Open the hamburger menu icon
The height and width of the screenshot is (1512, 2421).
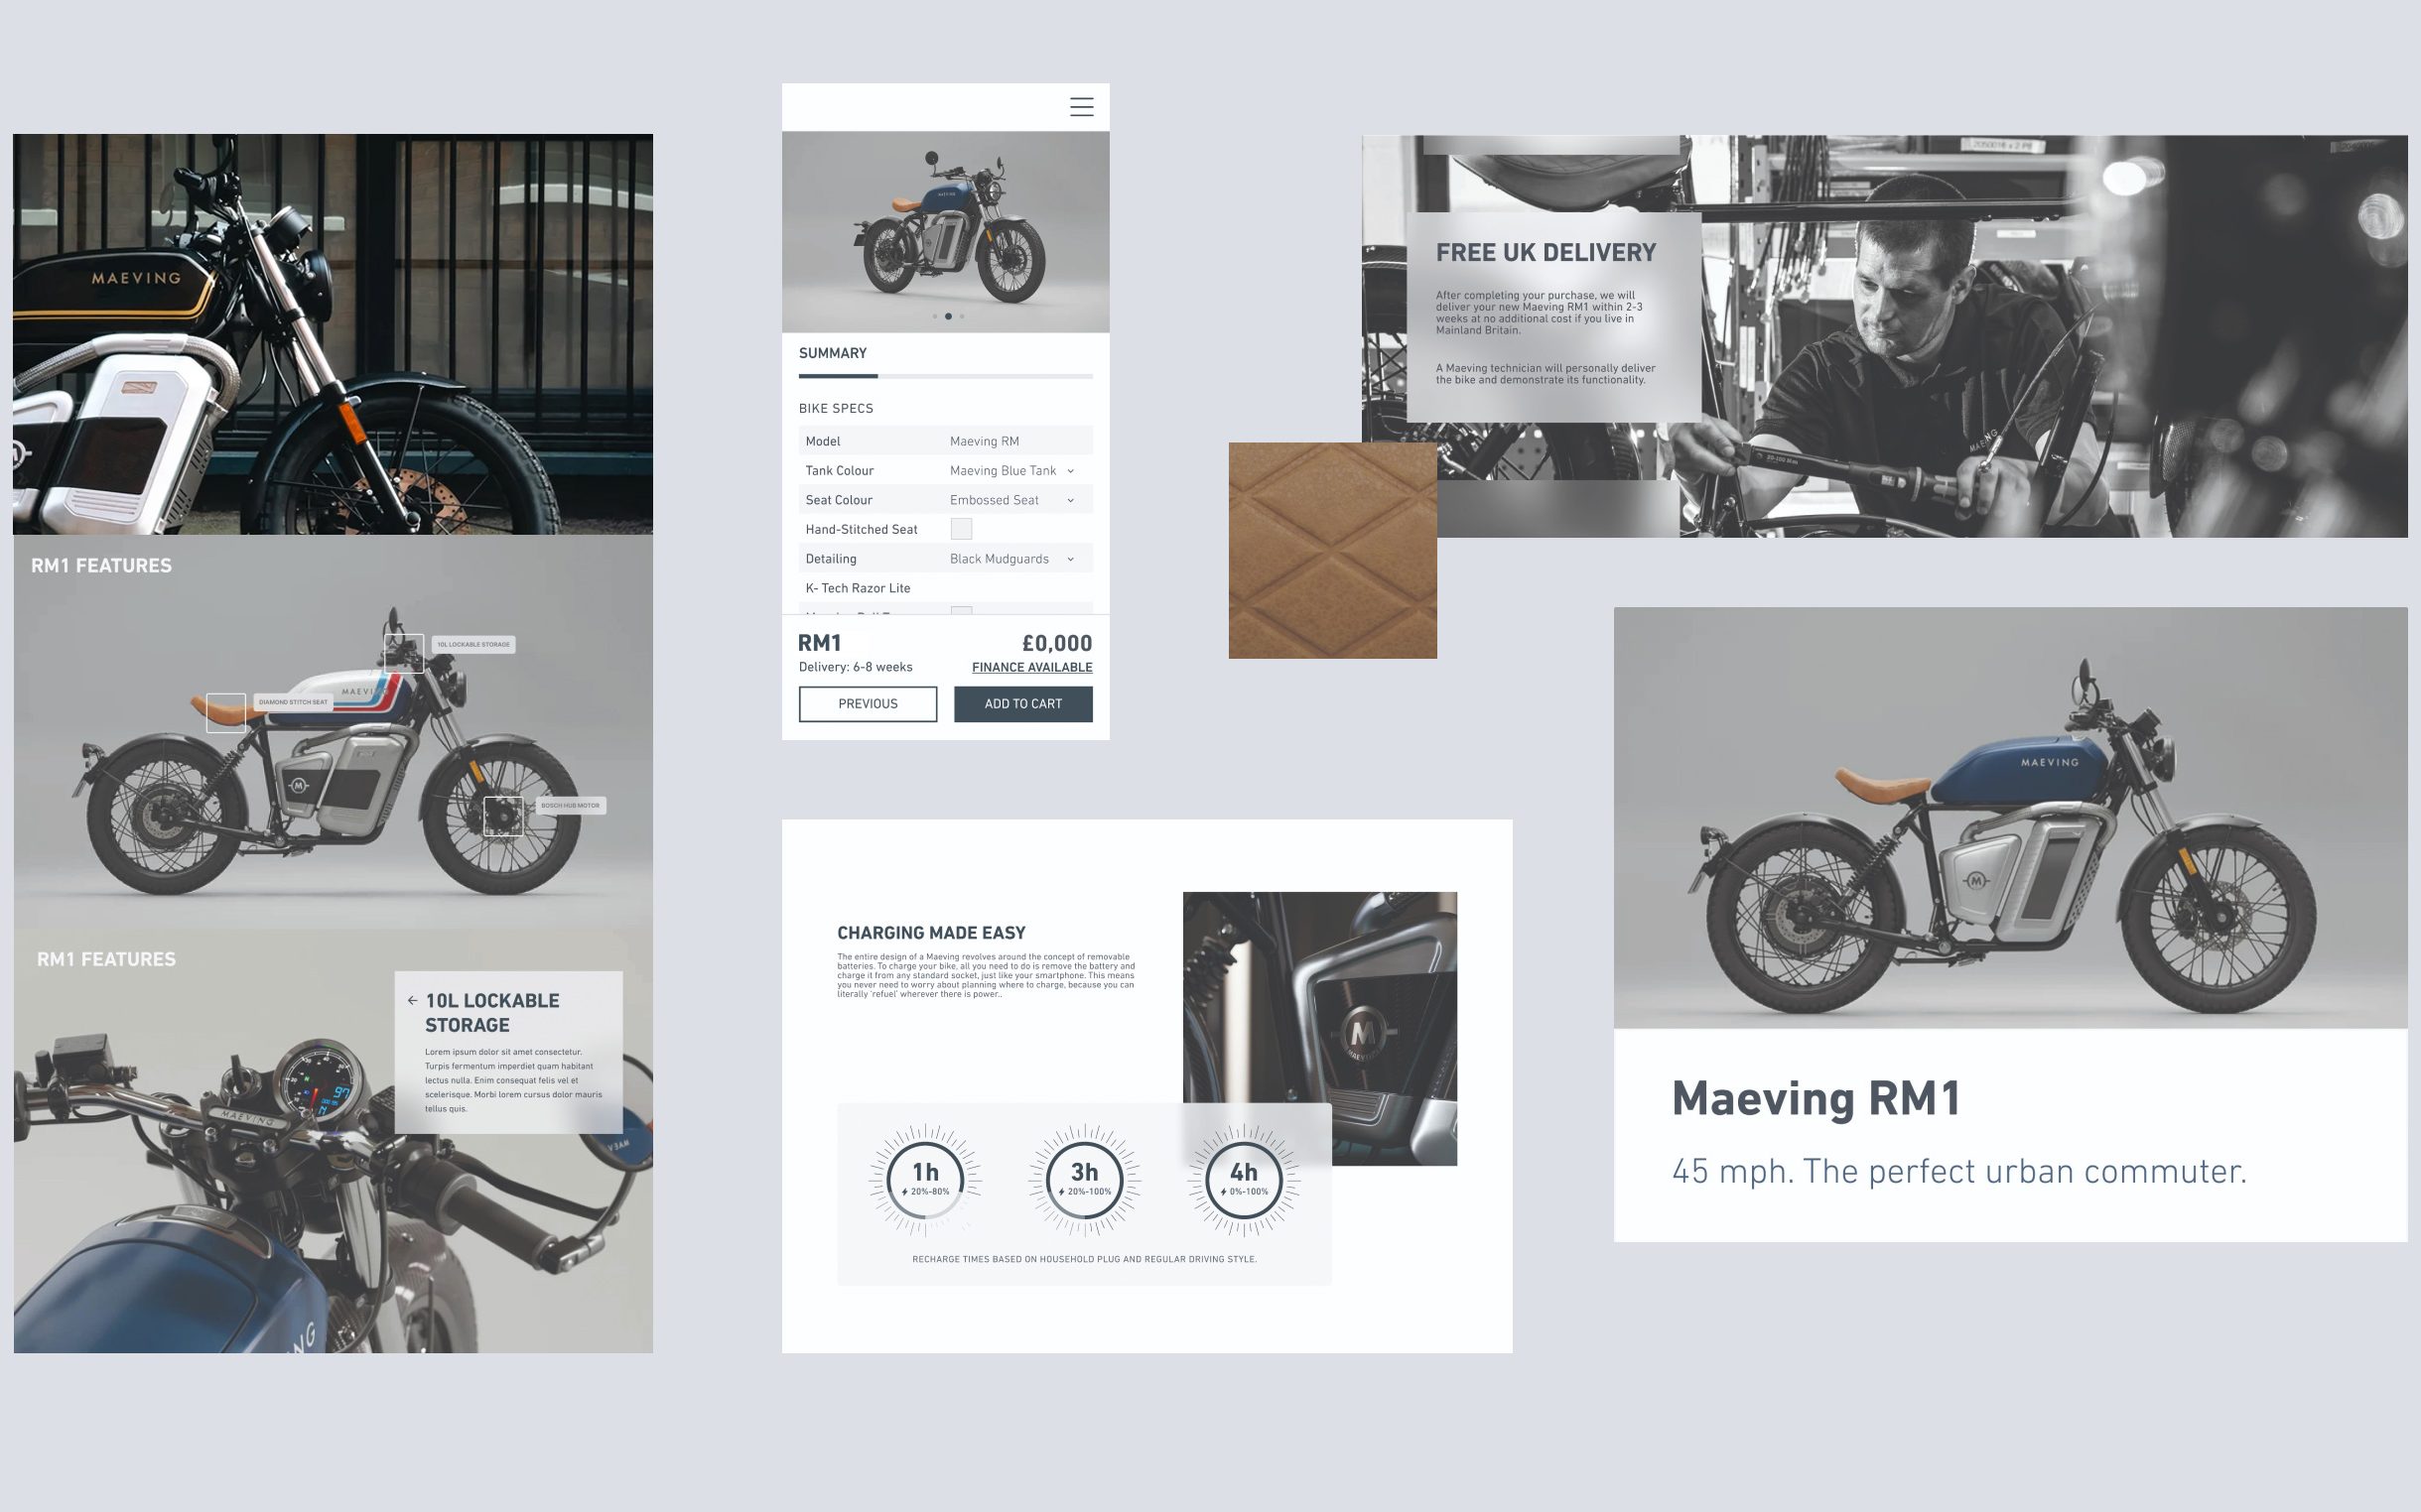click(x=1081, y=107)
